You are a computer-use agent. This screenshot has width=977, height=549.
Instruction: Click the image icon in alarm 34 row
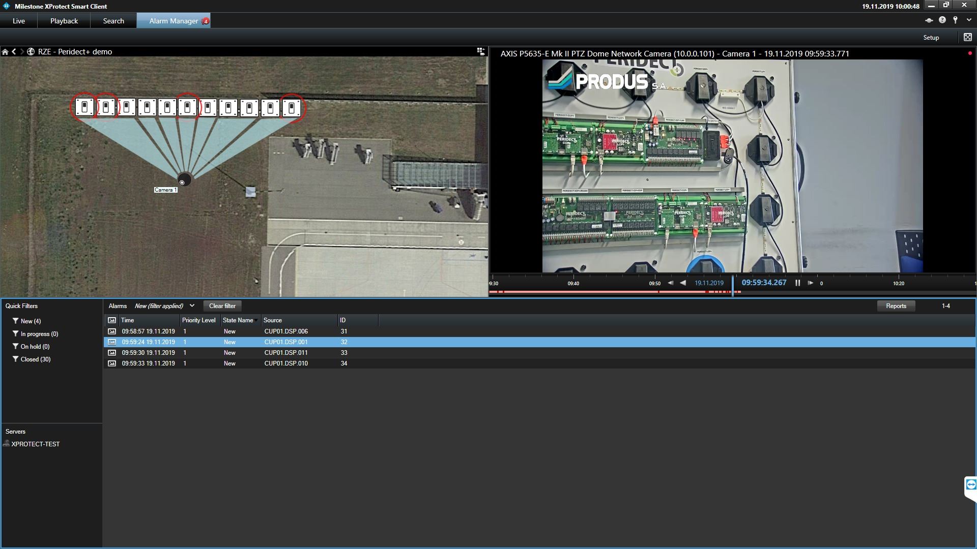tap(112, 363)
